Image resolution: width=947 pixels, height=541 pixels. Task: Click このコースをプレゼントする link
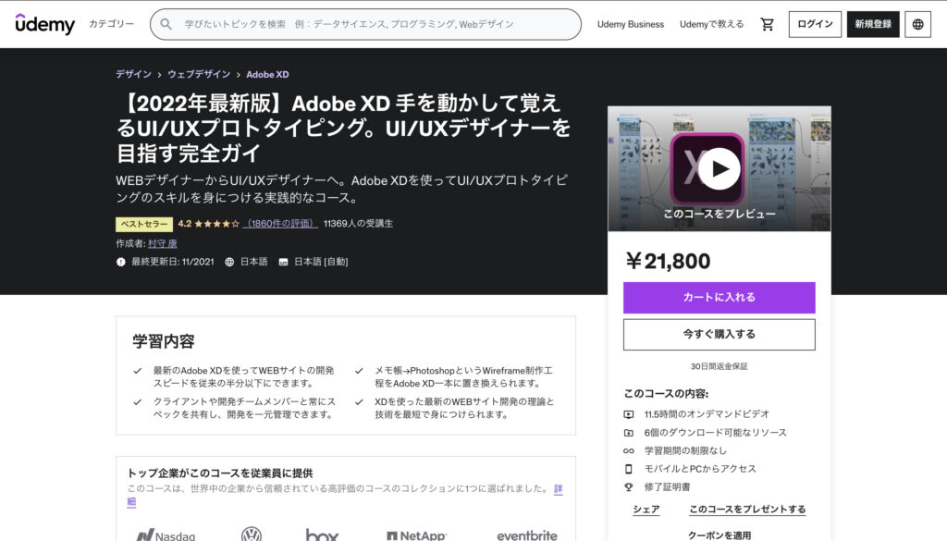[747, 510]
